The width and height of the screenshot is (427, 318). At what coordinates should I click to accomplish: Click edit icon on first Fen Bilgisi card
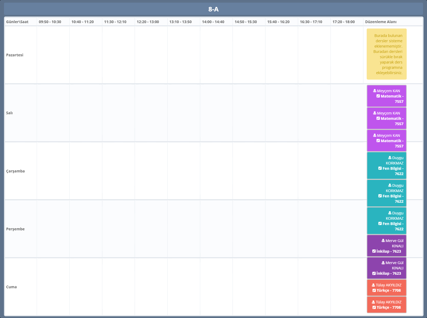(380, 168)
